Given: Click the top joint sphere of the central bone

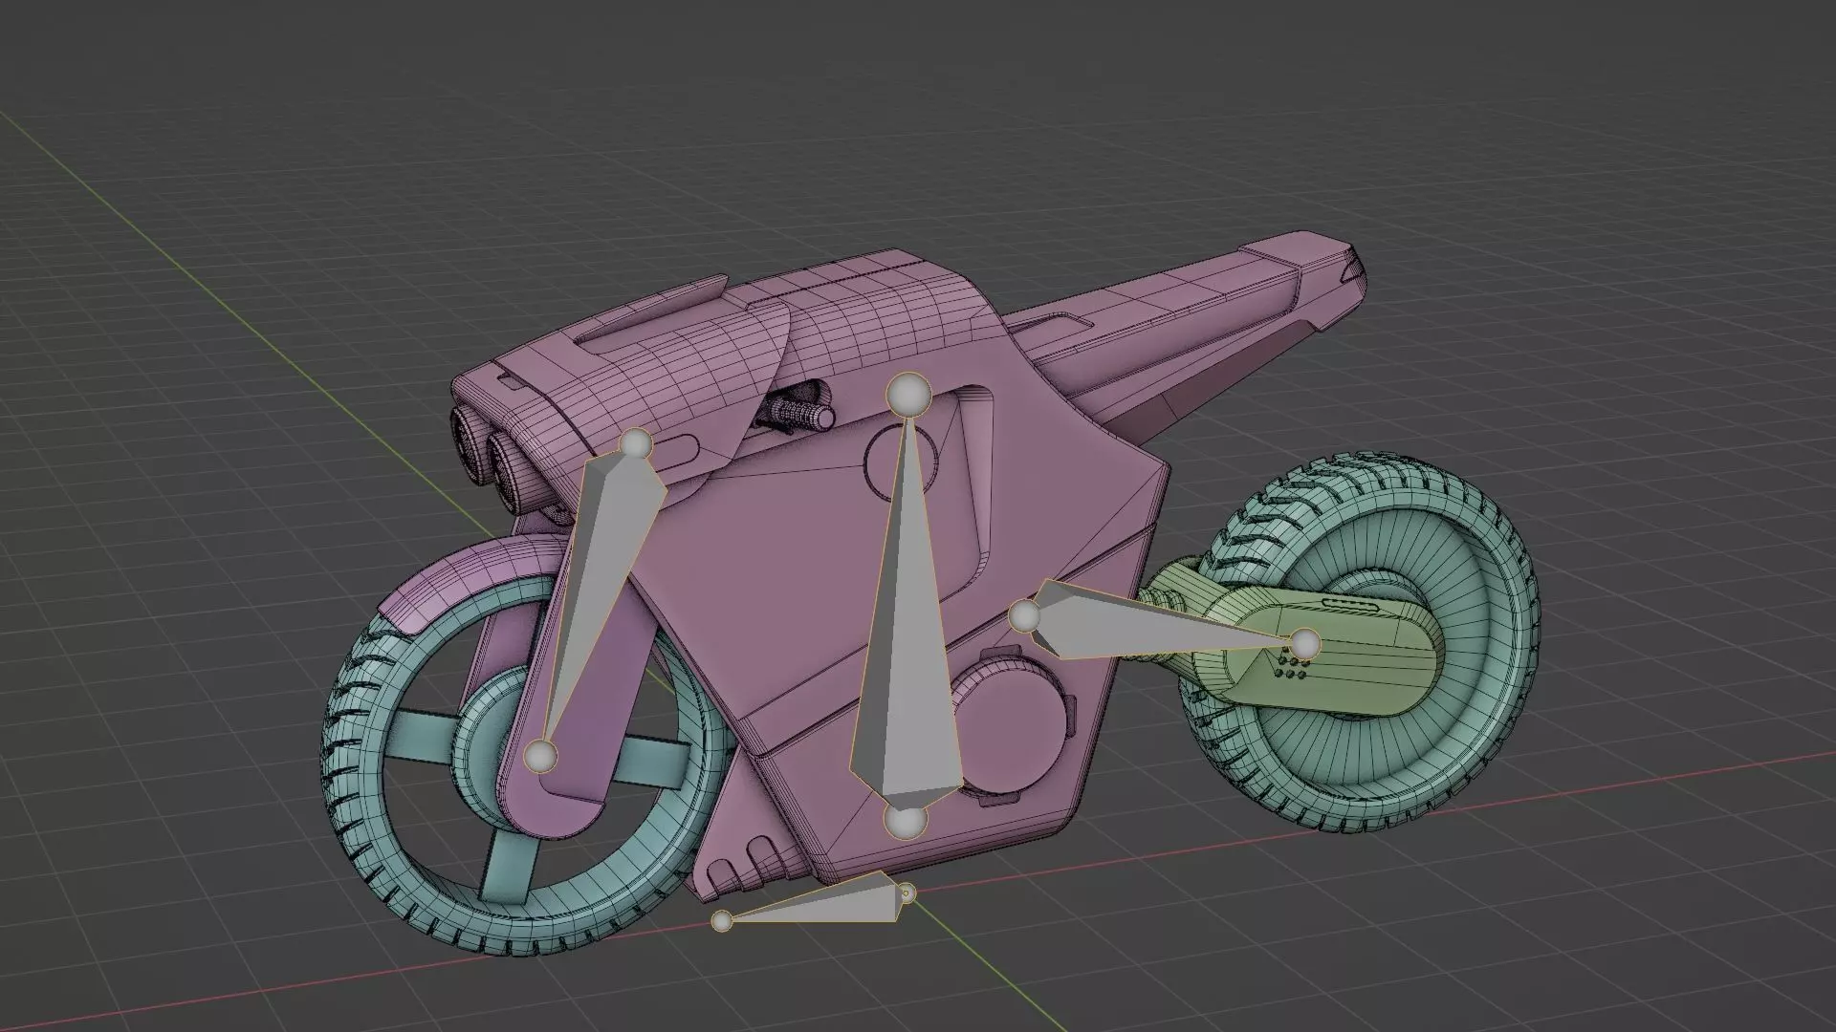Looking at the screenshot, I should 908,395.
